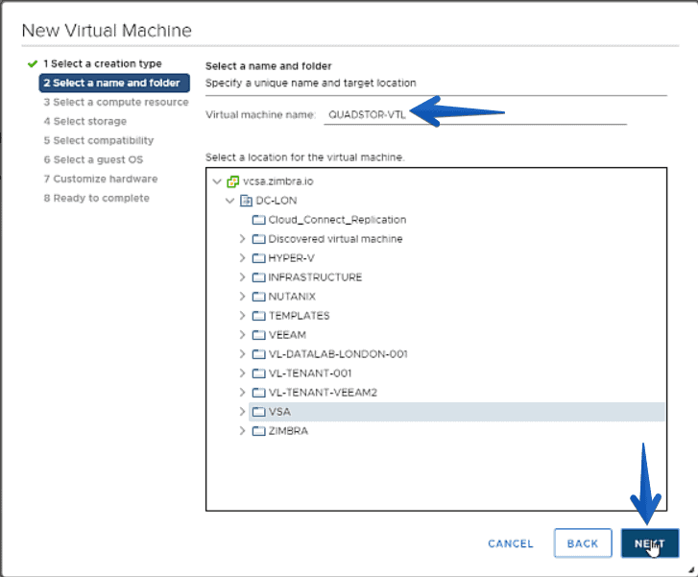The image size is (698, 577).
Task: Collapse the vcsa.zimbra.io tree node
Action: [217, 181]
